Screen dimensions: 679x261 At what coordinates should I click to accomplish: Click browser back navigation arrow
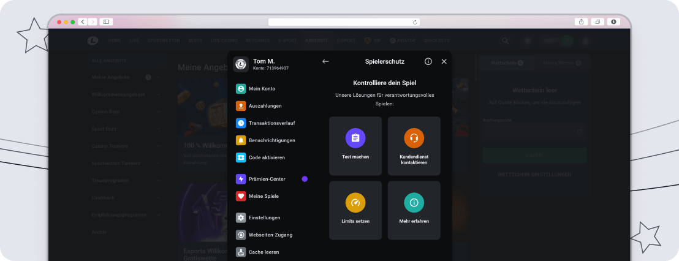[x=83, y=21]
